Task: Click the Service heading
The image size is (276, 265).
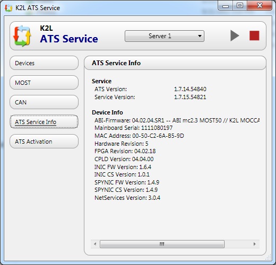Action: coord(101,81)
